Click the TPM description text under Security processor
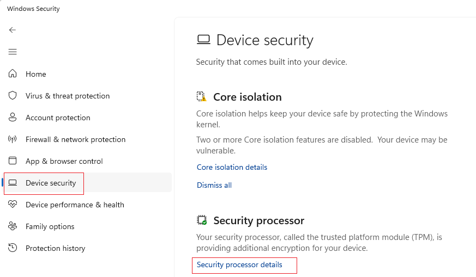Image resolution: width=476 pixels, height=277 pixels. 319,243
